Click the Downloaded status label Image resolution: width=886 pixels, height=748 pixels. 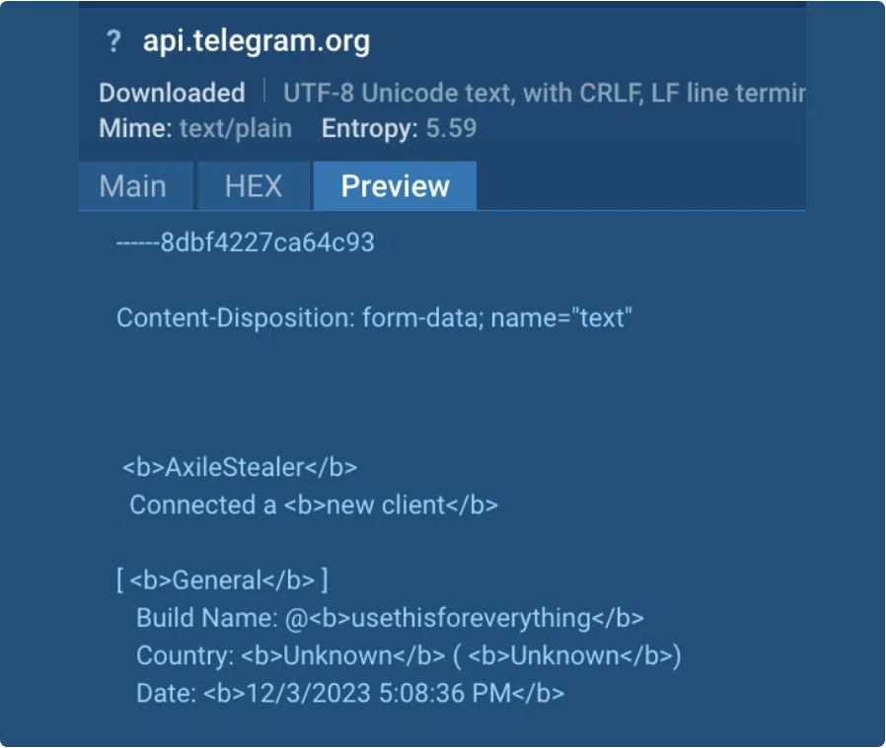click(172, 94)
